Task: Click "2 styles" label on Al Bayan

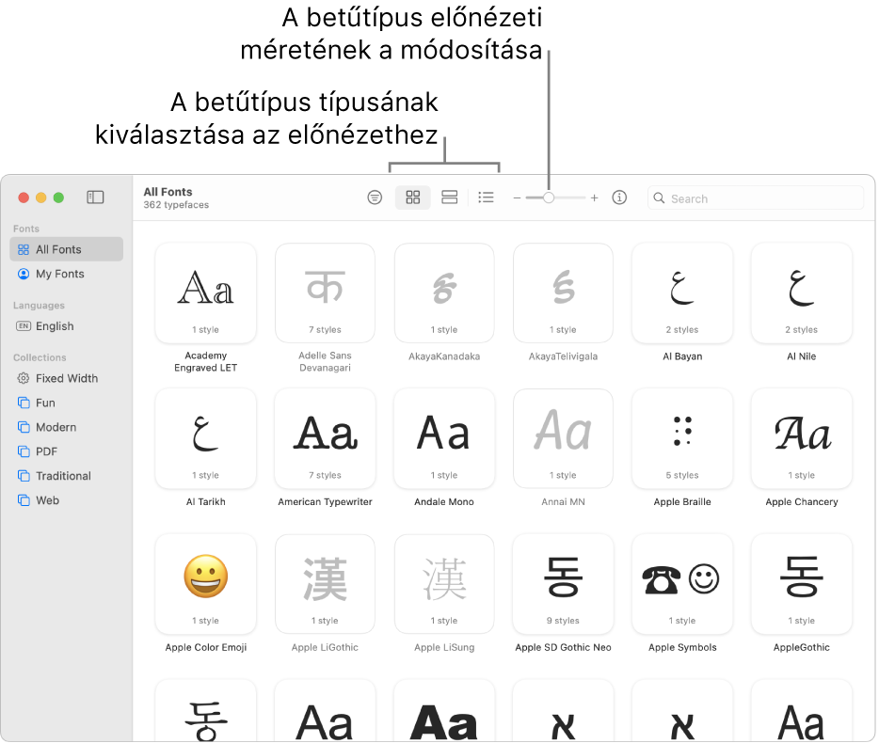Action: click(682, 329)
